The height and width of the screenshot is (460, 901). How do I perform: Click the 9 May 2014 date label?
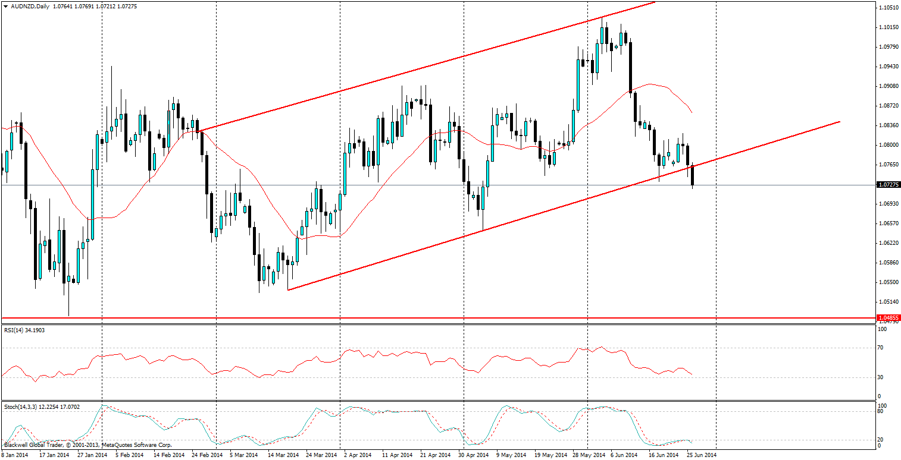(512, 455)
